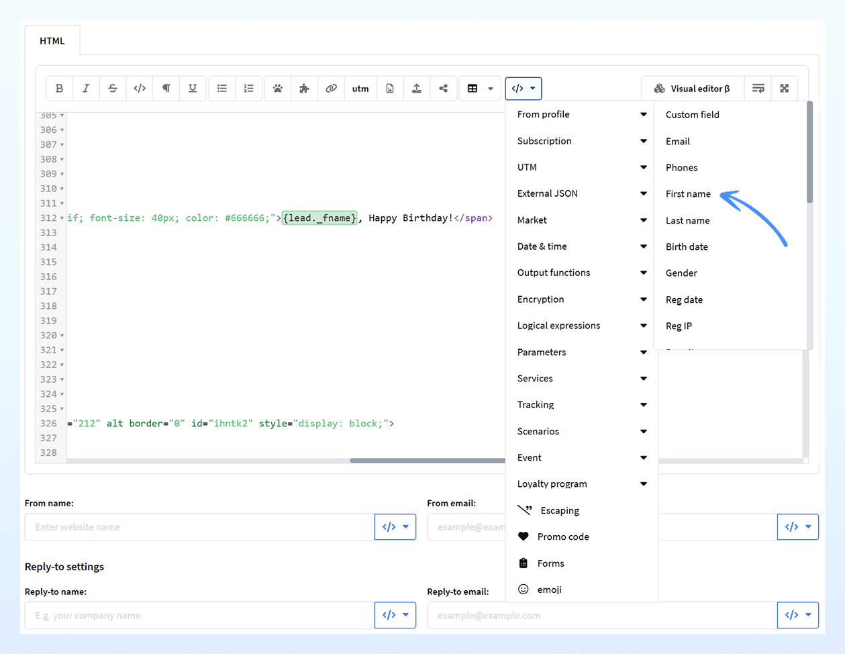Apply underline formatting
Viewport: 845px width, 654px height.
[x=193, y=89]
